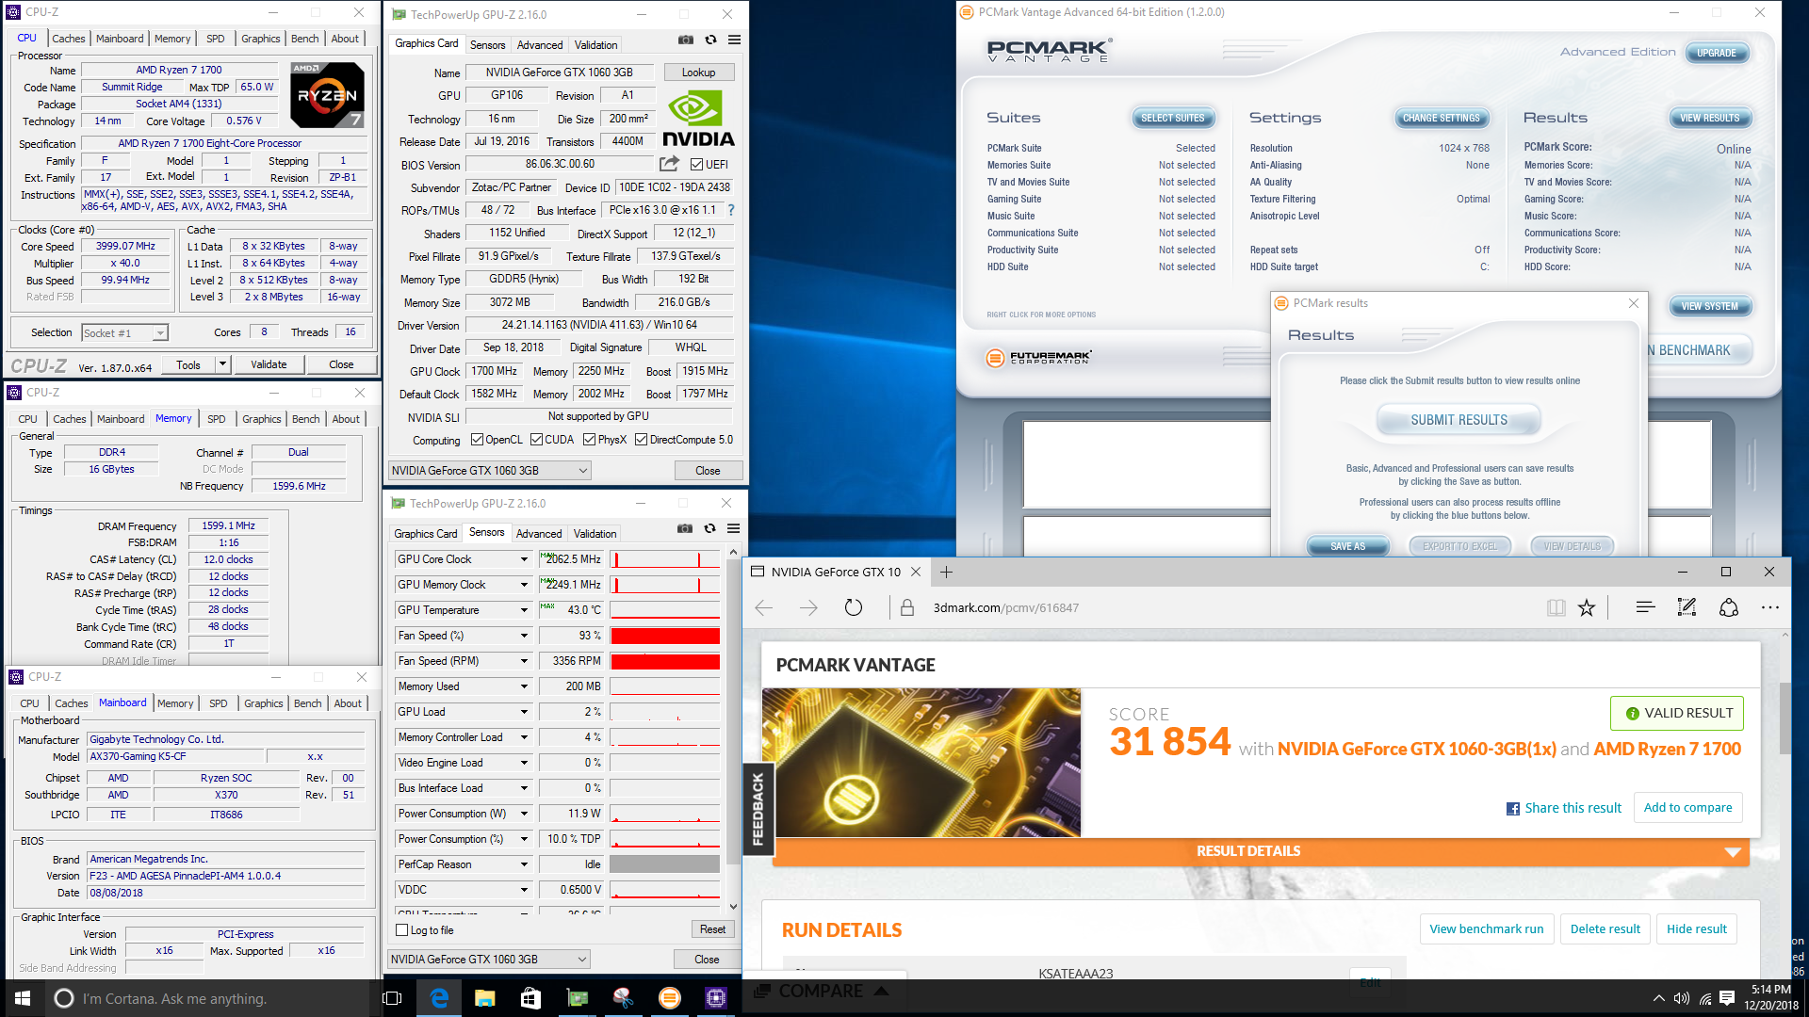Toggle the DirectCompute 5.0 checkbox
Image resolution: width=1809 pixels, height=1017 pixels.
642,440
